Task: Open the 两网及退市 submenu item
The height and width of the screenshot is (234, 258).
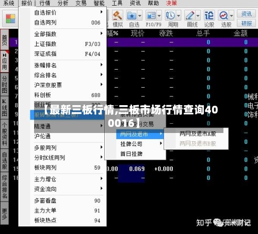Action: [140, 134]
